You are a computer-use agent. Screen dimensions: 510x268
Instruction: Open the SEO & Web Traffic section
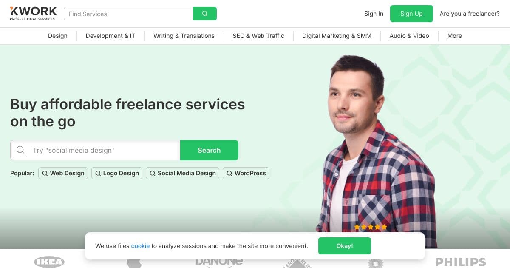pos(258,36)
